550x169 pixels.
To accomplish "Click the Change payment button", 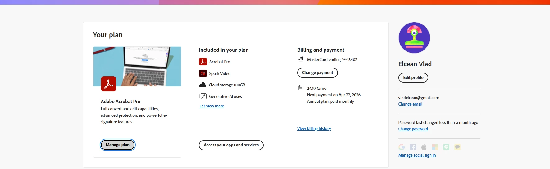I will point(317,73).
